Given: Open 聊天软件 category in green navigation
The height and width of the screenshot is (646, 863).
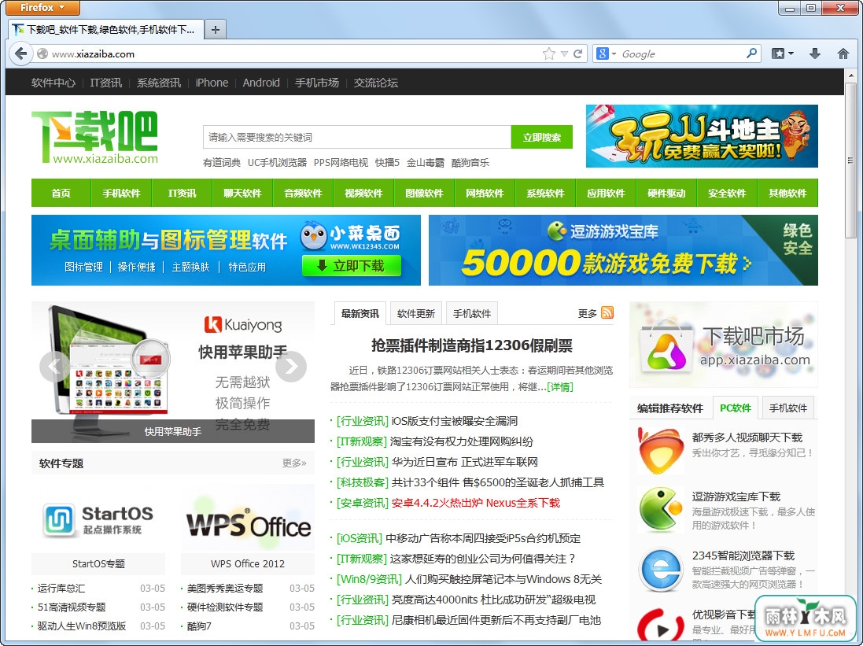Looking at the screenshot, I should (243, 193).
